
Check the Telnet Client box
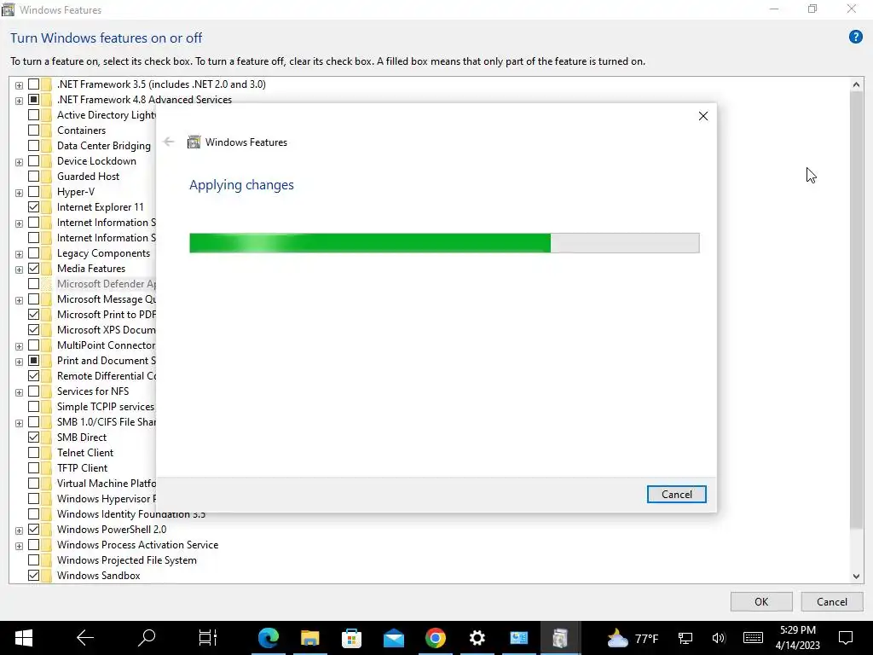point(33,453)
